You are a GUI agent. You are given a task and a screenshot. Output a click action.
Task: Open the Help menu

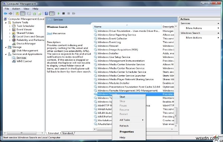tap(35, 9)
